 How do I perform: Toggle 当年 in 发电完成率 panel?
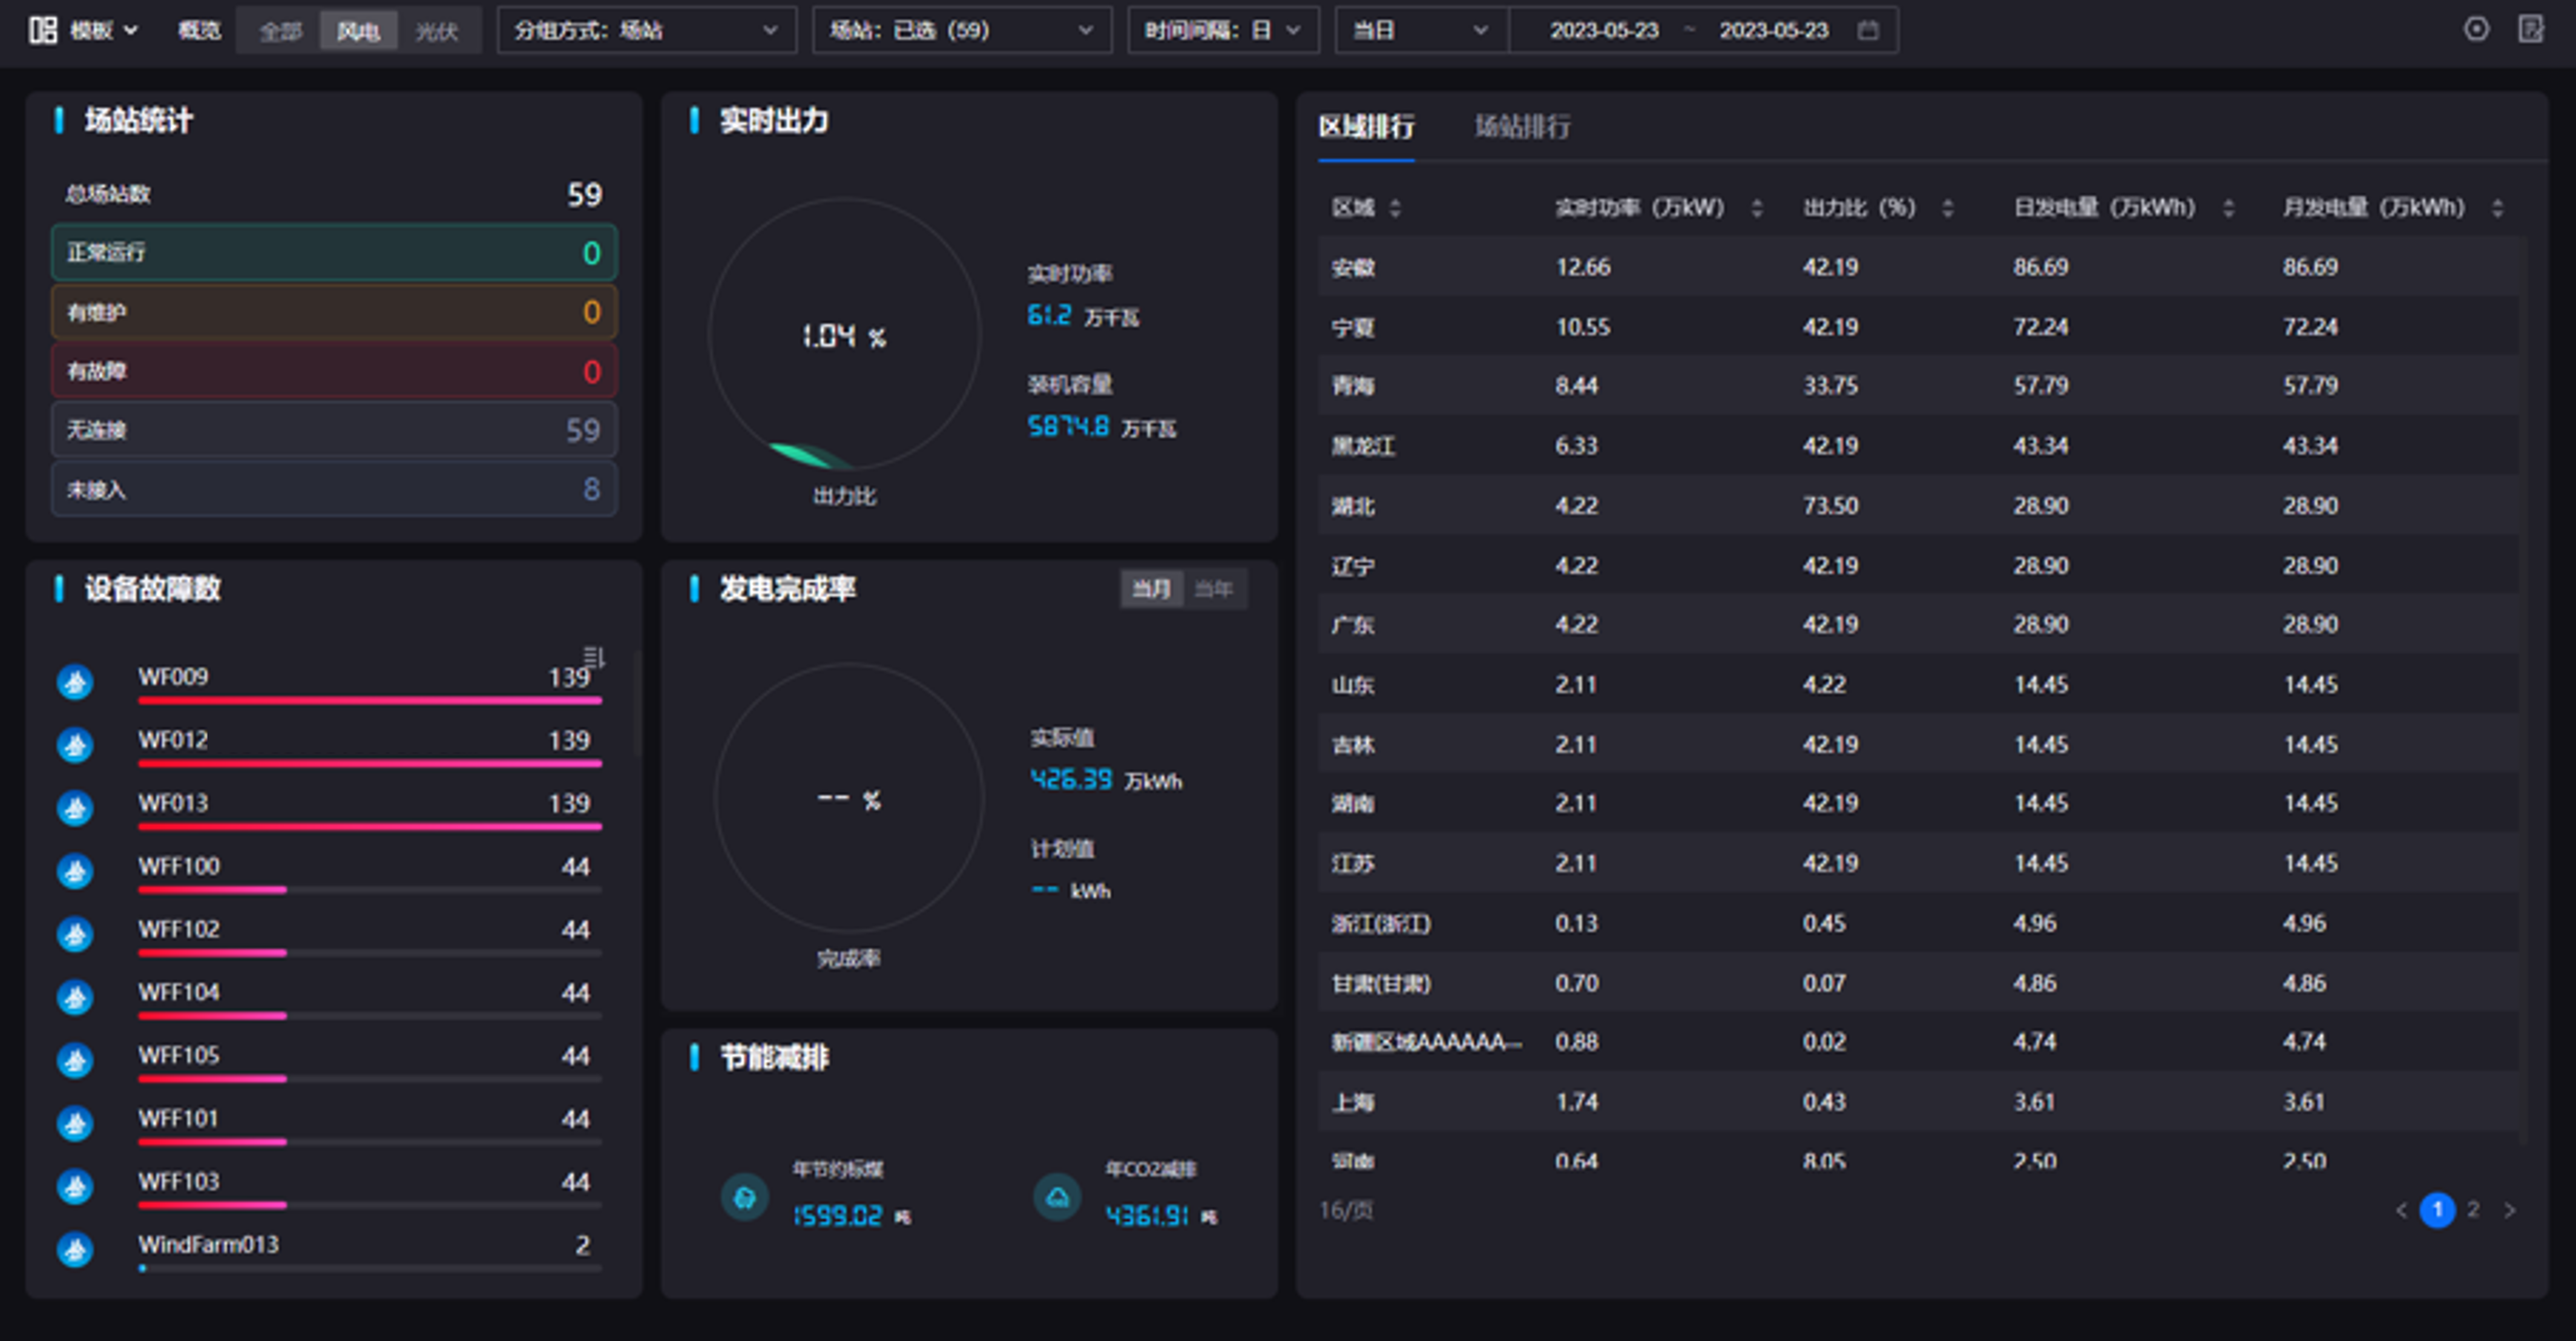[1213, 589]
